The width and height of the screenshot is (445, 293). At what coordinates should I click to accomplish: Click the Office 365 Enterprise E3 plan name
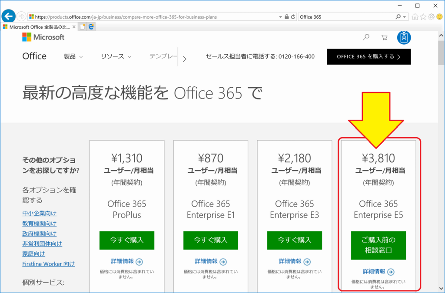tap(295, 209)
